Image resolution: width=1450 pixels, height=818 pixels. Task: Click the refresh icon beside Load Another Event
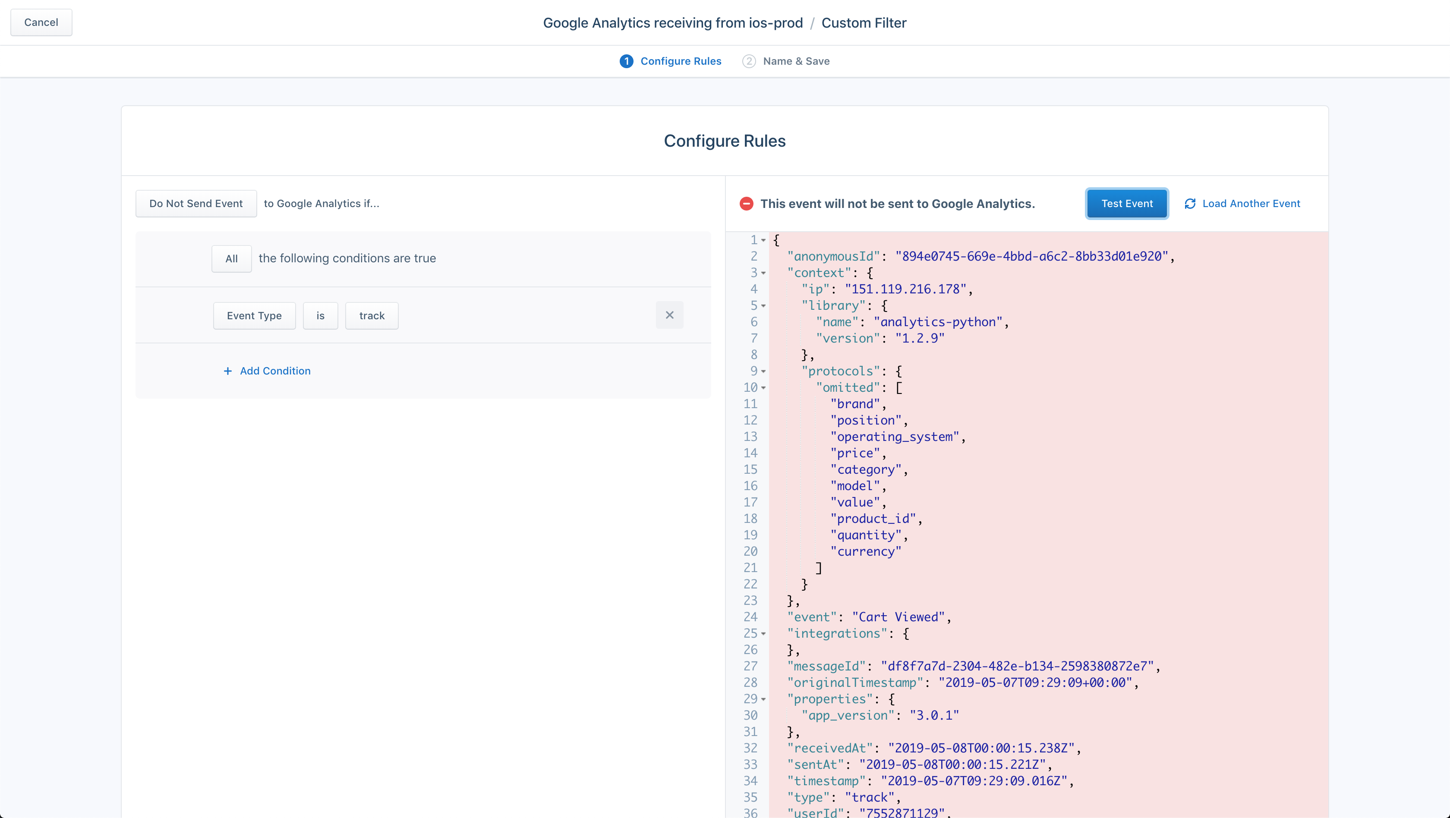pyautogui.click(x=1190, y=204)
